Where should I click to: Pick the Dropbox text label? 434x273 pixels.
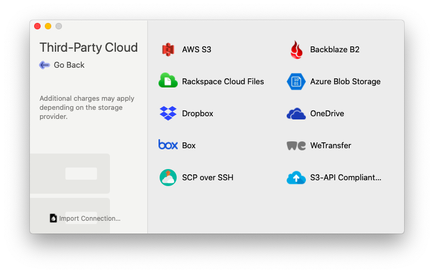[x=198, y=114]
